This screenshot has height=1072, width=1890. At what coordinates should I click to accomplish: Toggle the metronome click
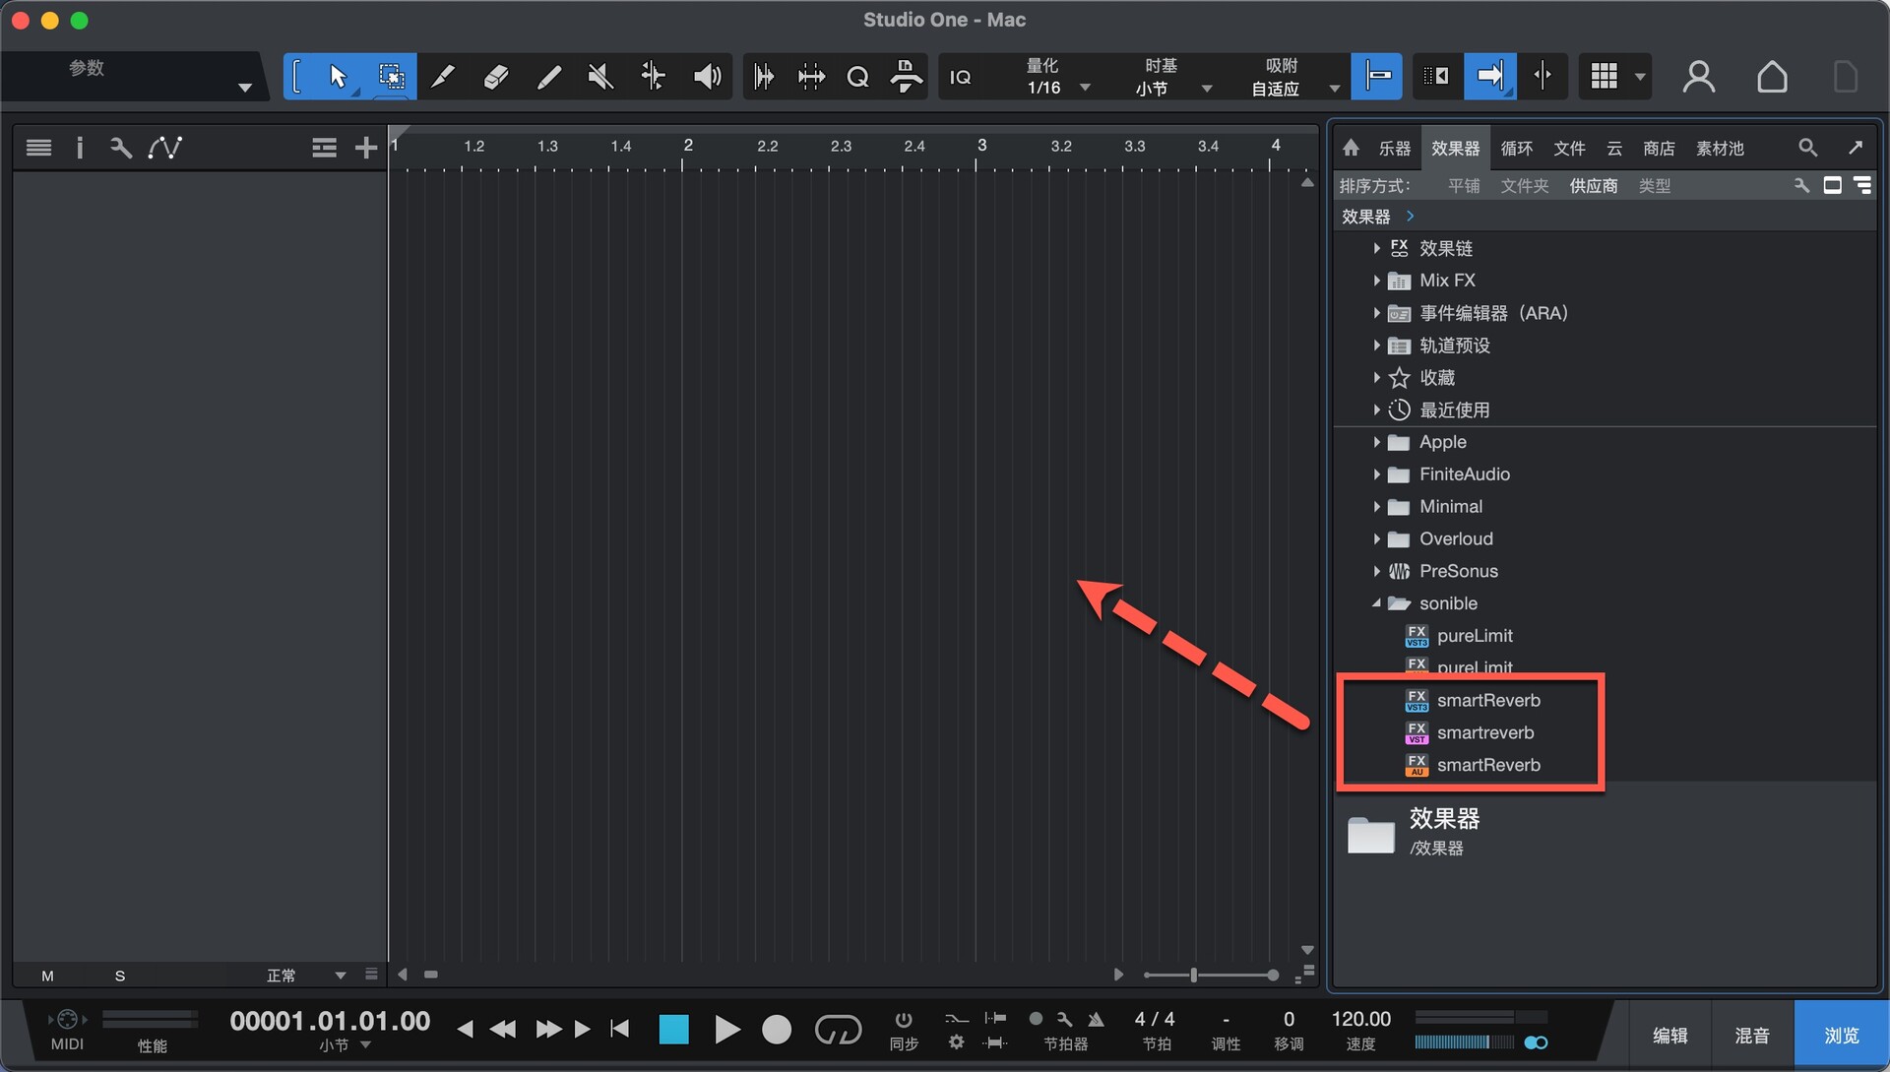[1096, 1019]
